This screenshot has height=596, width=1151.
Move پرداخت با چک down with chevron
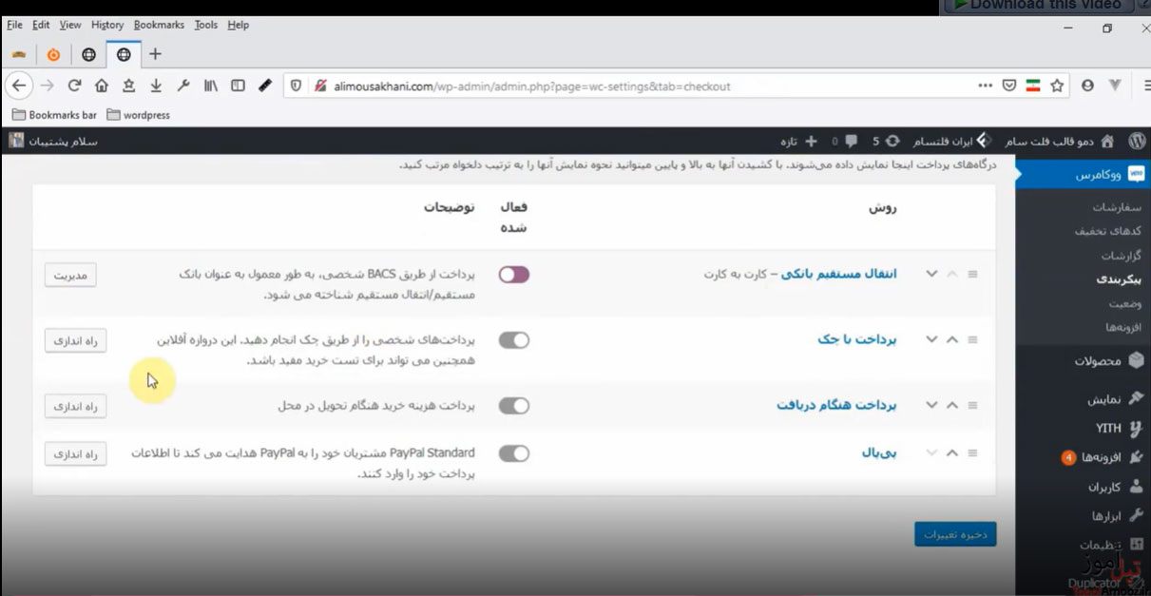click(931, 339)
